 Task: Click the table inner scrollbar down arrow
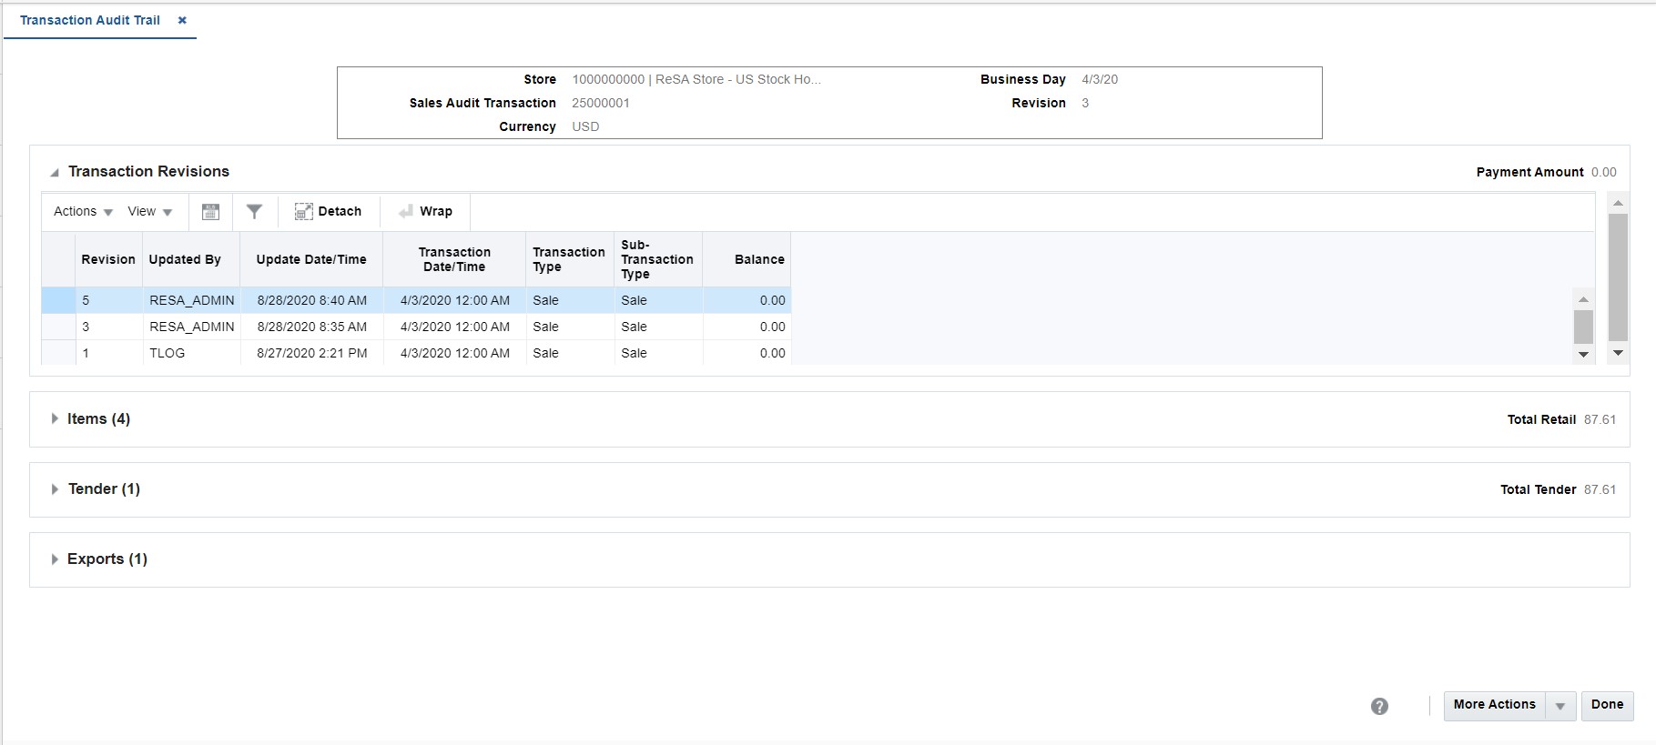pos(1584,355)
